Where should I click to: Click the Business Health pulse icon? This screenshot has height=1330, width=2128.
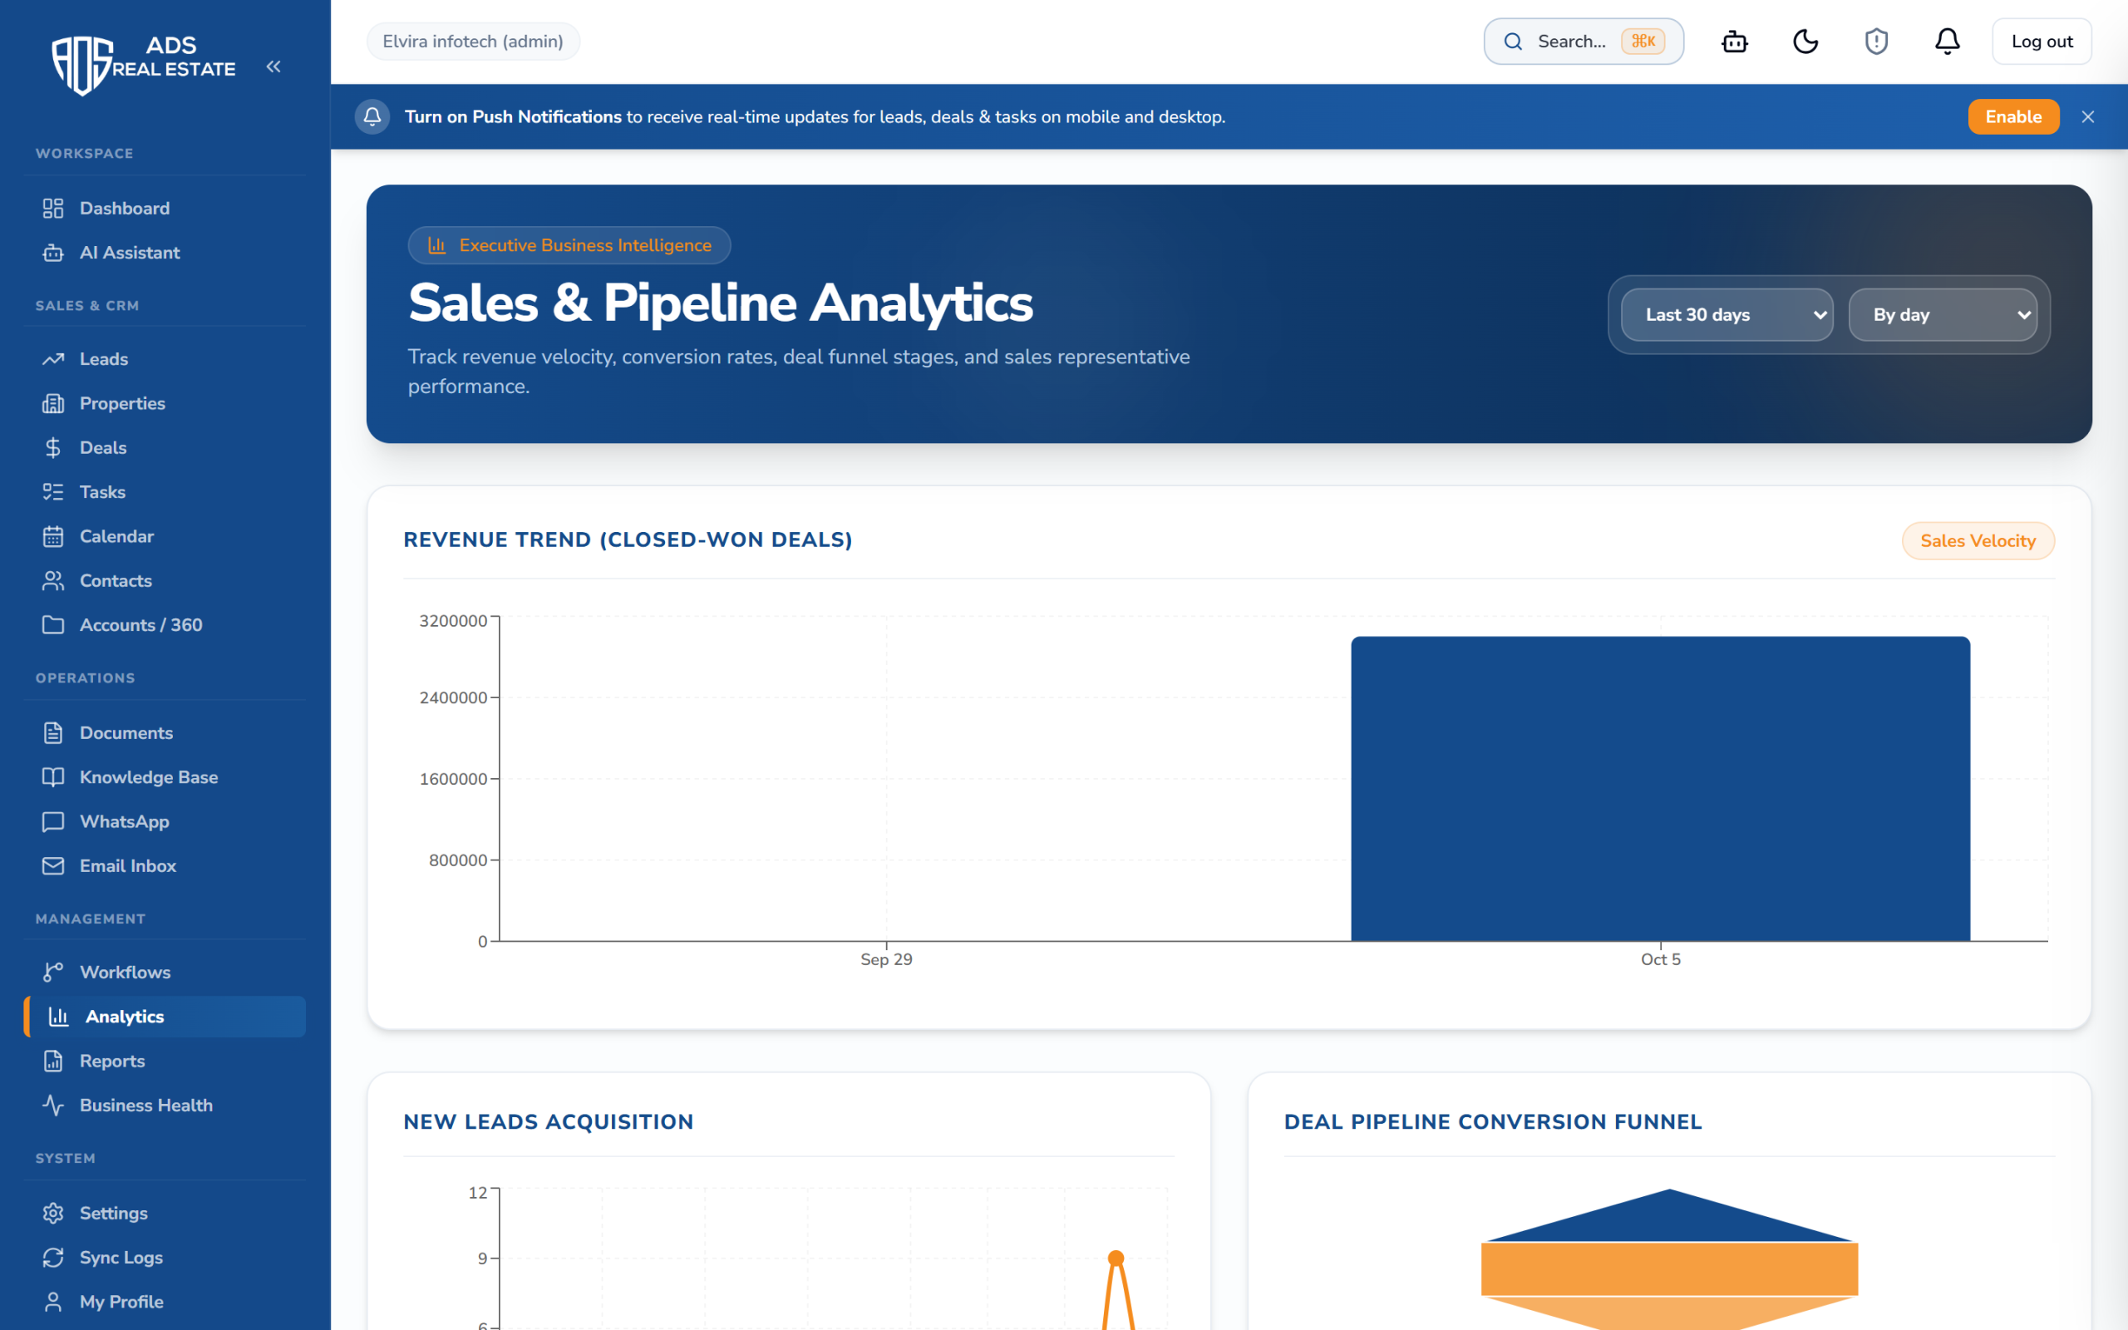pos(52,1106)
